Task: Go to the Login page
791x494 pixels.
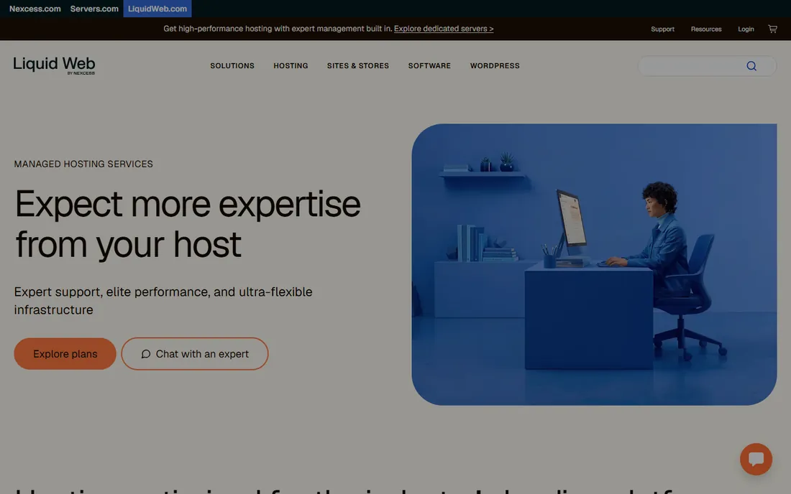Action: (746, 29)
